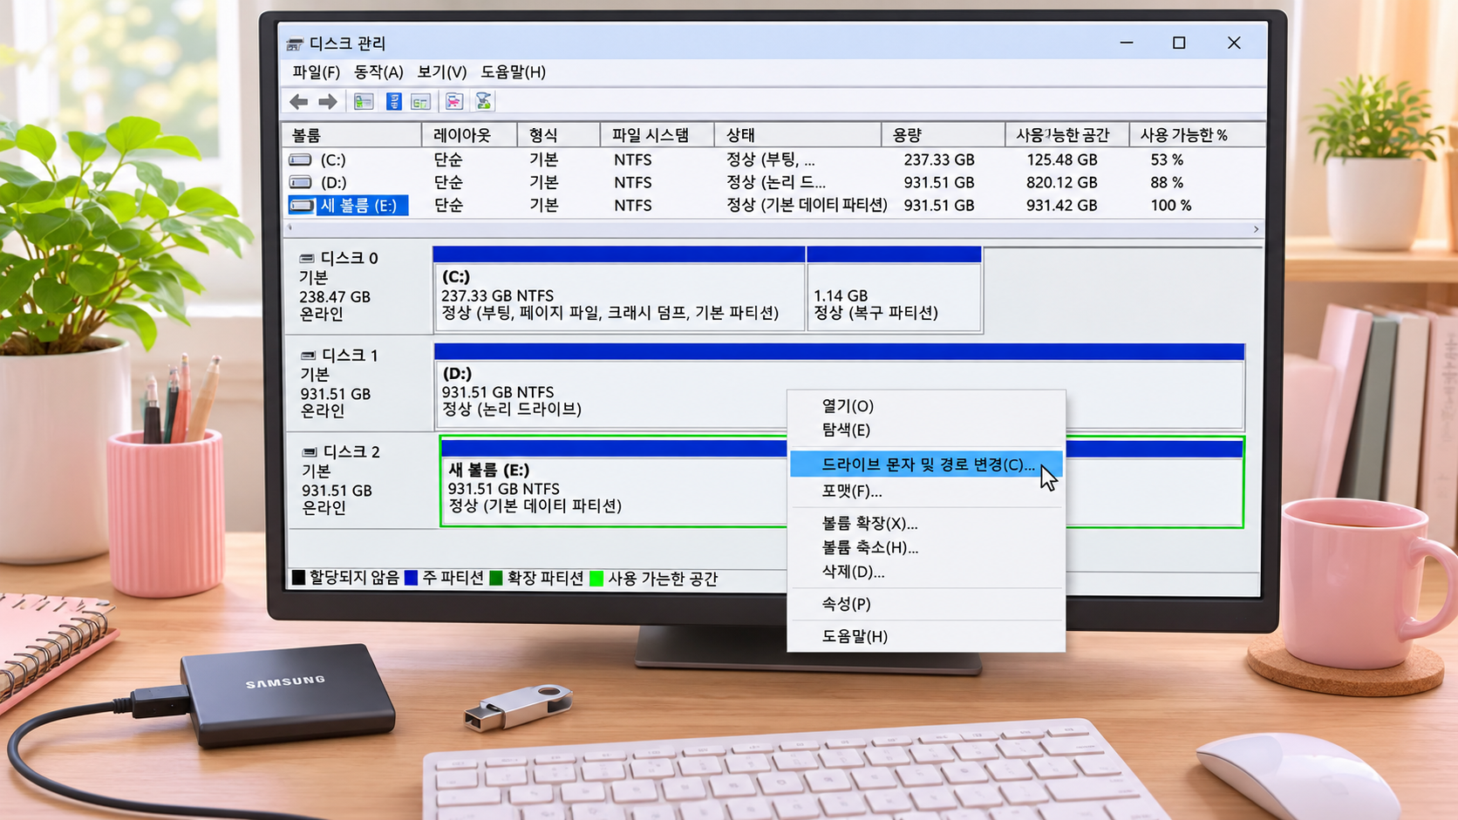Click the dark green 확장 파티션 legend swatch

coord(496,578)
